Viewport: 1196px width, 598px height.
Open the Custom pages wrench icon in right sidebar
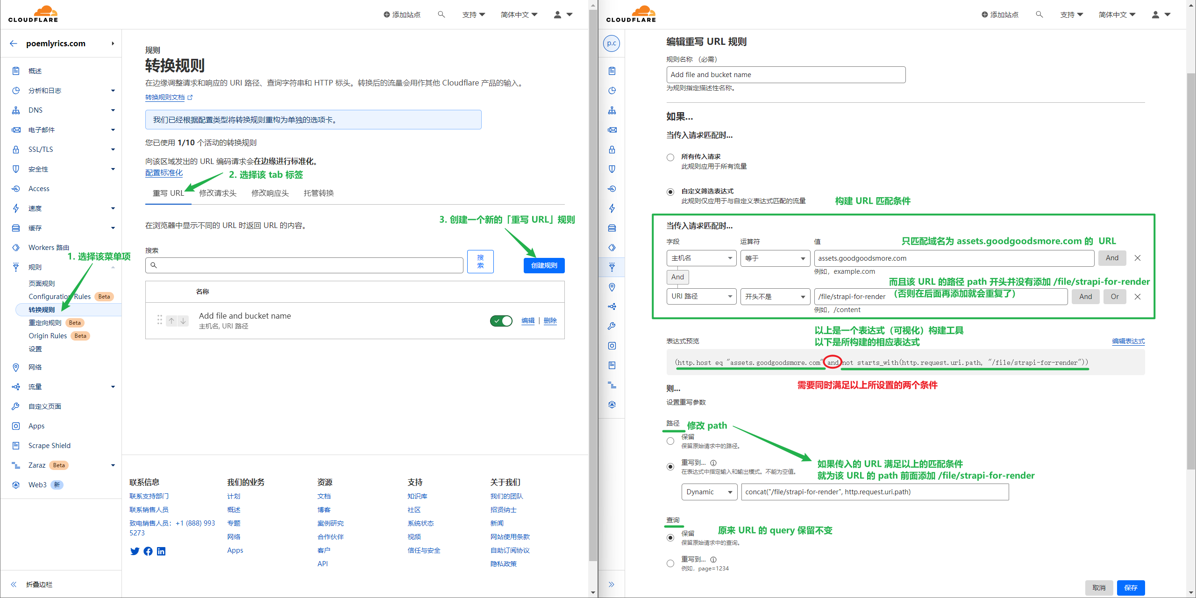click(x=612, y=326)
